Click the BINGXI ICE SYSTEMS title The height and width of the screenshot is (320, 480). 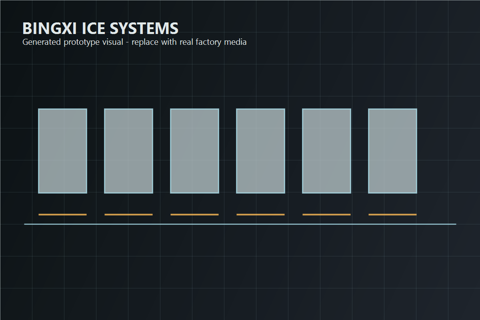100,28
